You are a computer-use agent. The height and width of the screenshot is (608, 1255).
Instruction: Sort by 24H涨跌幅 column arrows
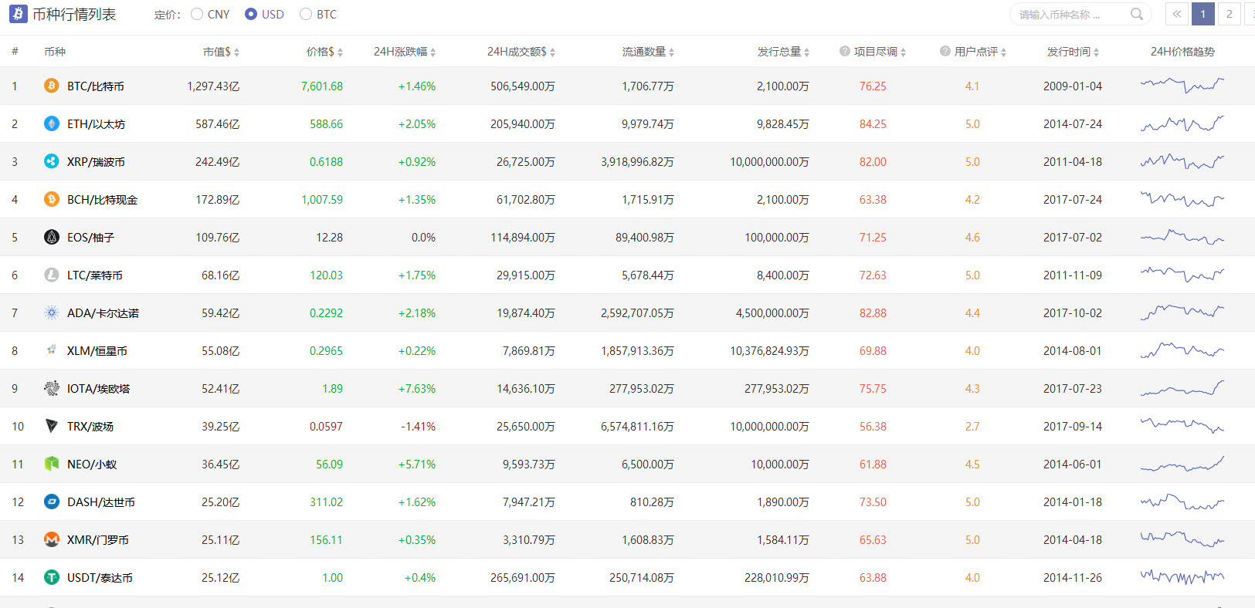click(x=432, y=52)
